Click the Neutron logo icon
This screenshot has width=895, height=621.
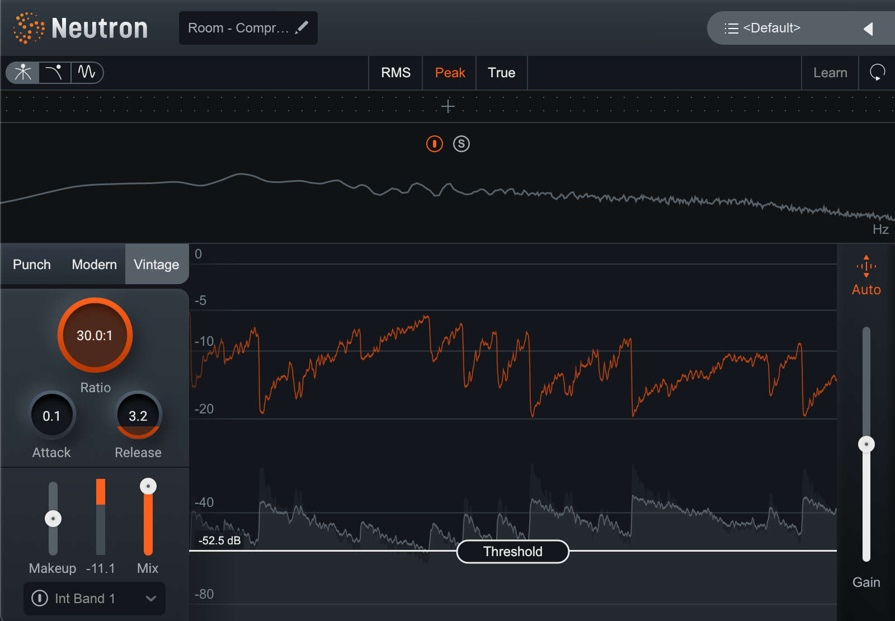(x=29, y=28)
